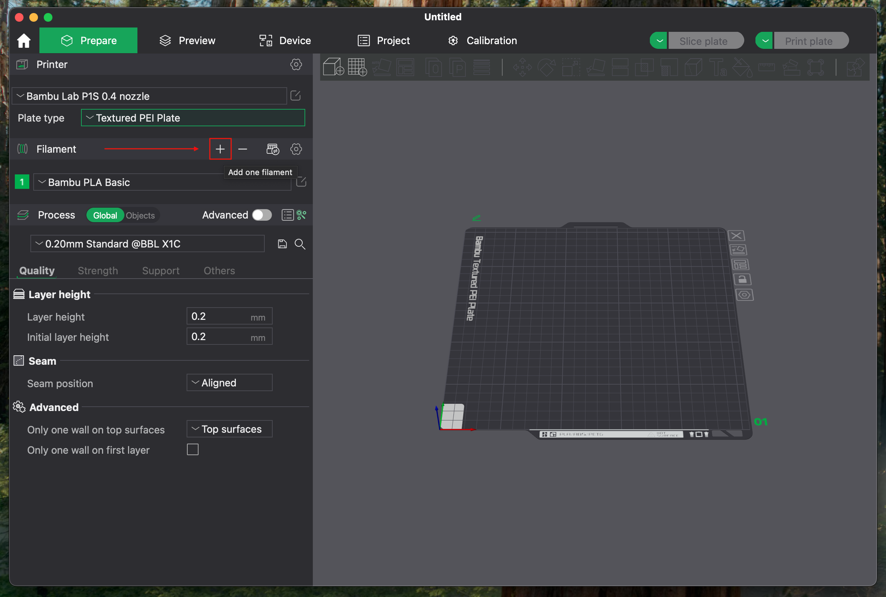Open the Textured PEI Plate type dropdown
Screen dimensions: 886x597
193,118
